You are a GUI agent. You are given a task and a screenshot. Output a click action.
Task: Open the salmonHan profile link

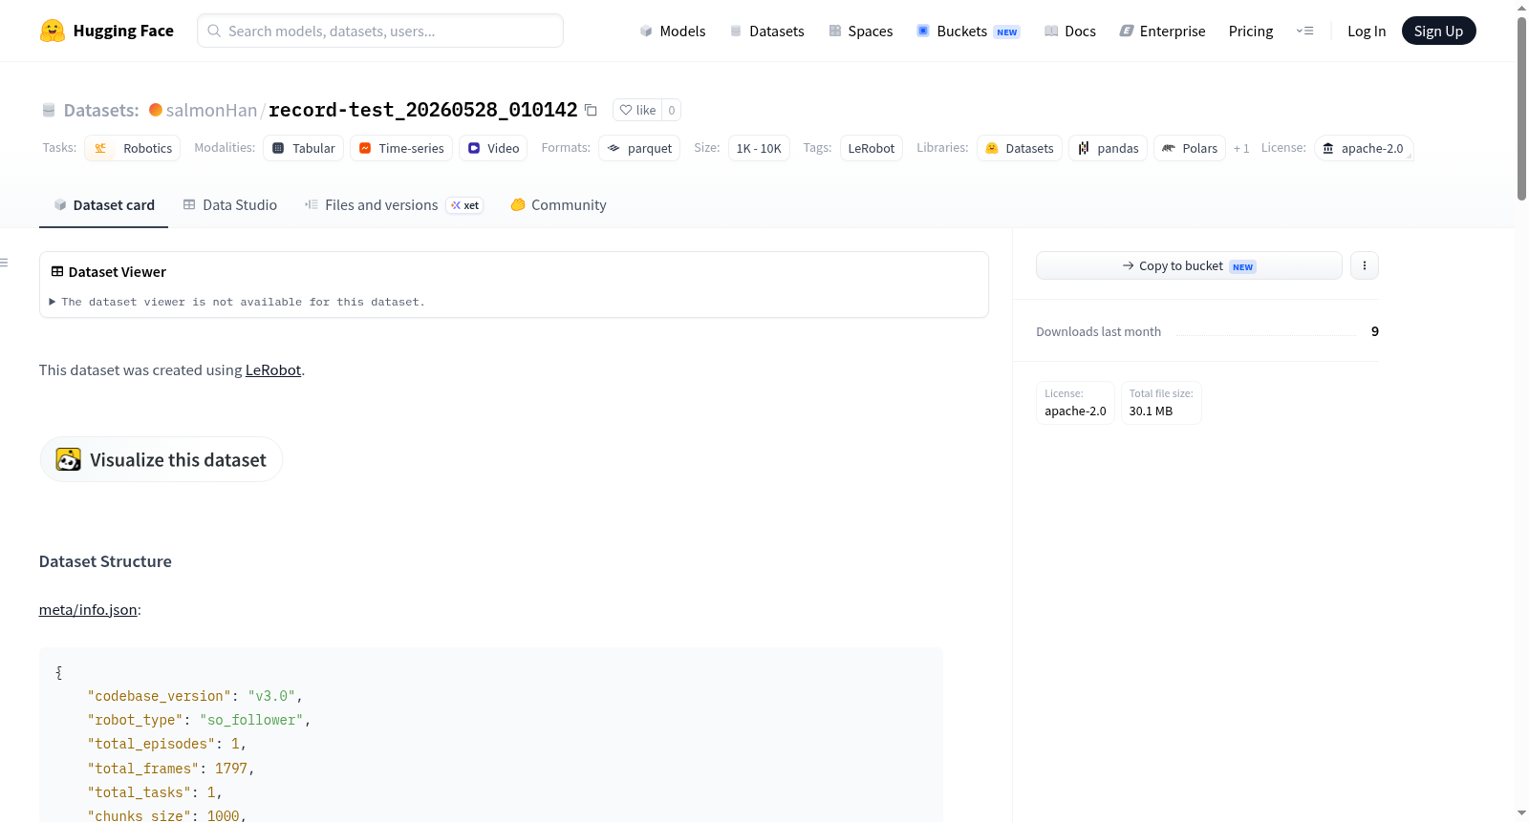point(211,110)
